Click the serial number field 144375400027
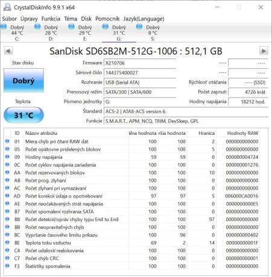The height and width of the screenshot is (277, 272). click(140, 73)
